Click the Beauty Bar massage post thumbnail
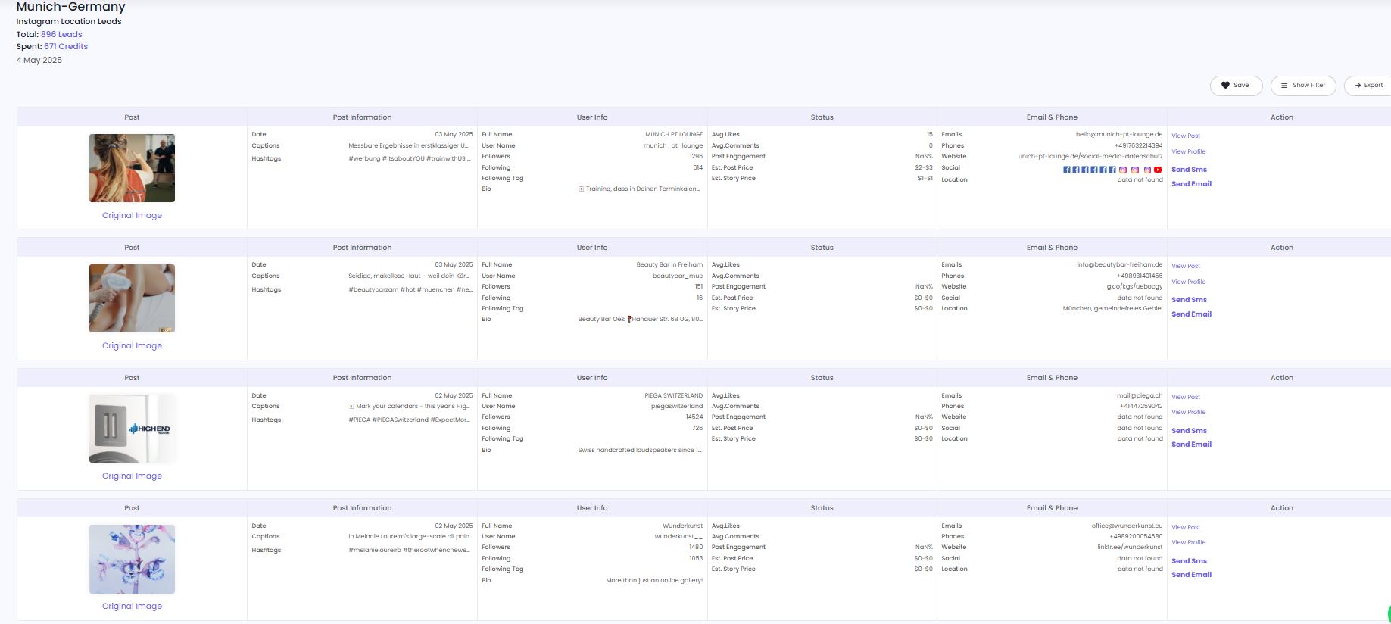This screenshot has height=624, width=1391. tap(132, 298)
